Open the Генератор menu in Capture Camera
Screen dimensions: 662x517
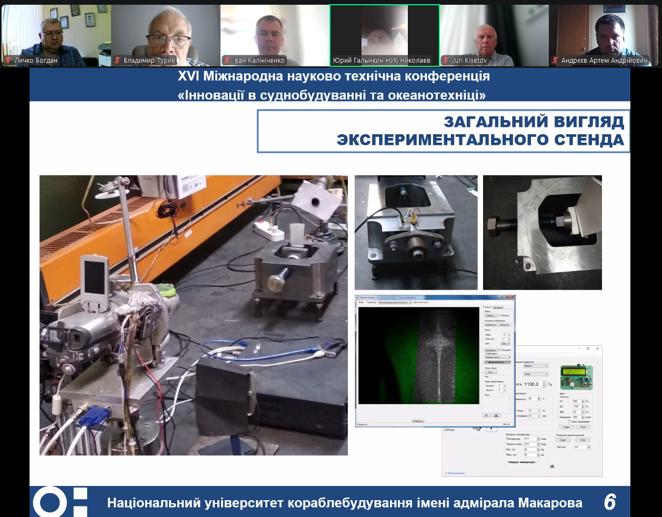372,302
